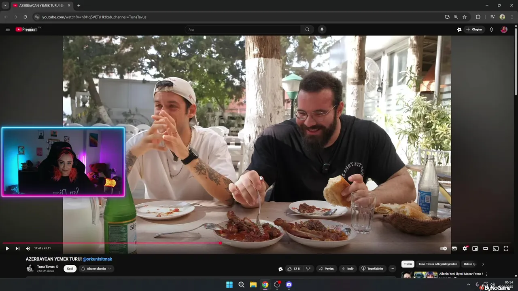
Task: Open File Explorer from taskbar
Action: point(253,285)
